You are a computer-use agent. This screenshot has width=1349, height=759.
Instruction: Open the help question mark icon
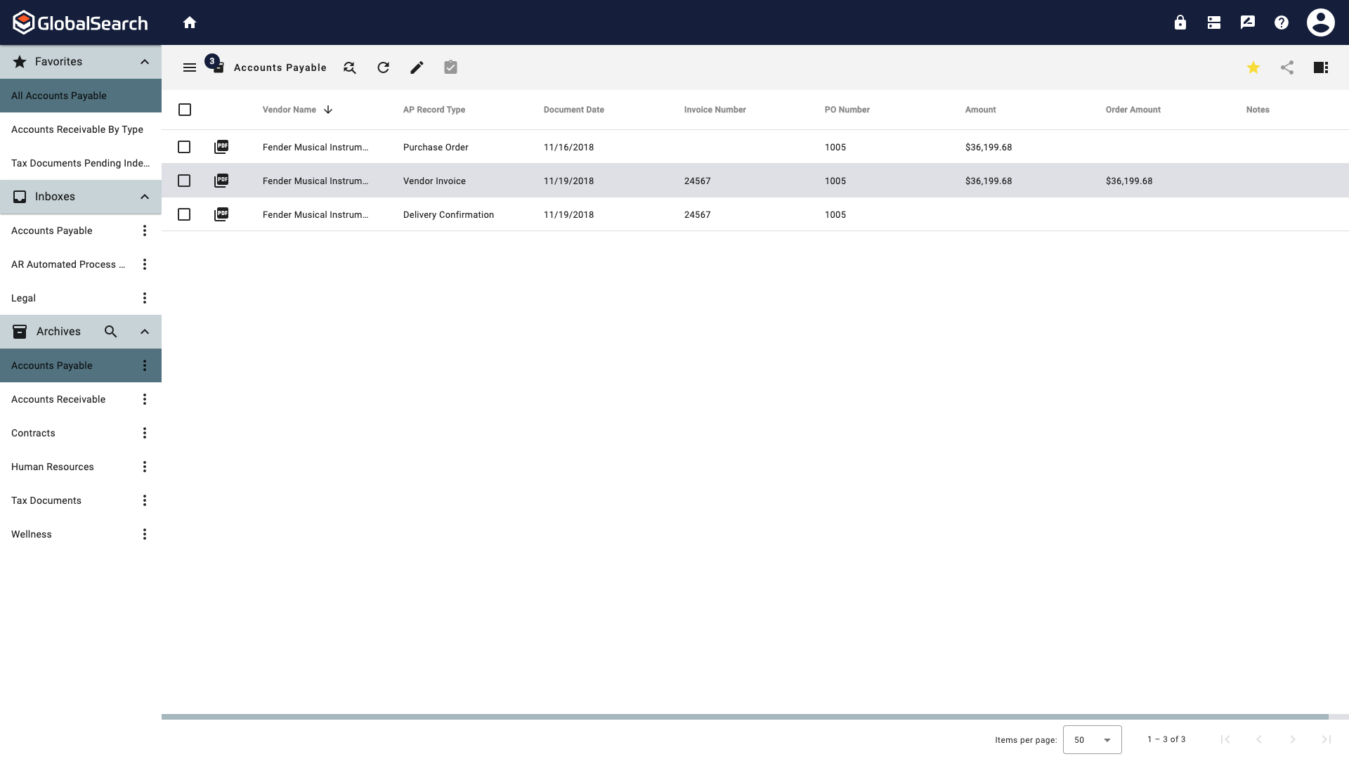point(1282,22)
